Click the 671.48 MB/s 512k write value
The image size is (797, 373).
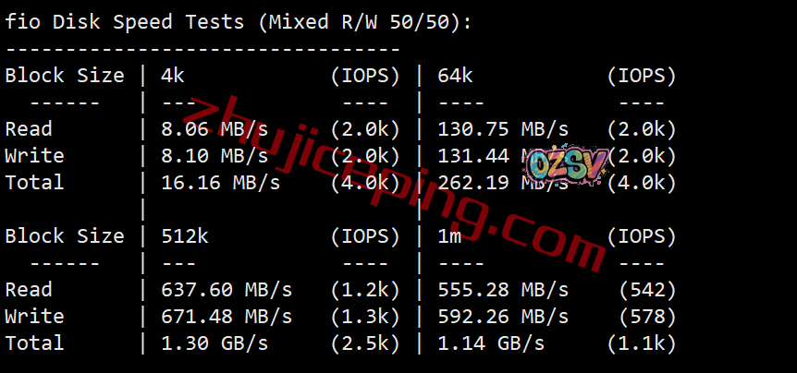click(227, 317)
